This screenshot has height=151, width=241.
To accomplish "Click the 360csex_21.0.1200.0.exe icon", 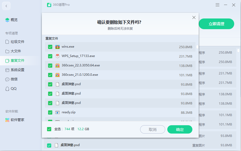I will pos(57,75).
